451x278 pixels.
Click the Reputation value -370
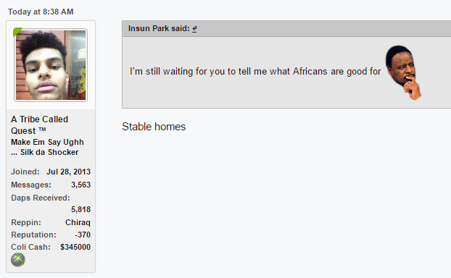click(x=83, y=235)
